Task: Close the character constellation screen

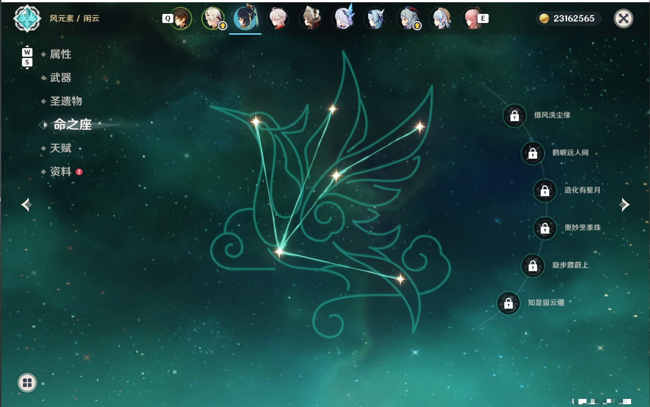Action: point(623,18)
